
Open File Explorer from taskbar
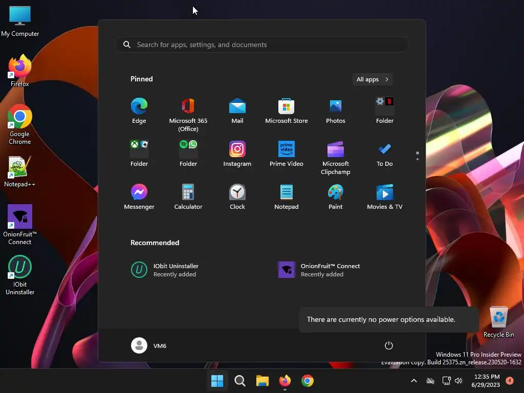point(263,381)
